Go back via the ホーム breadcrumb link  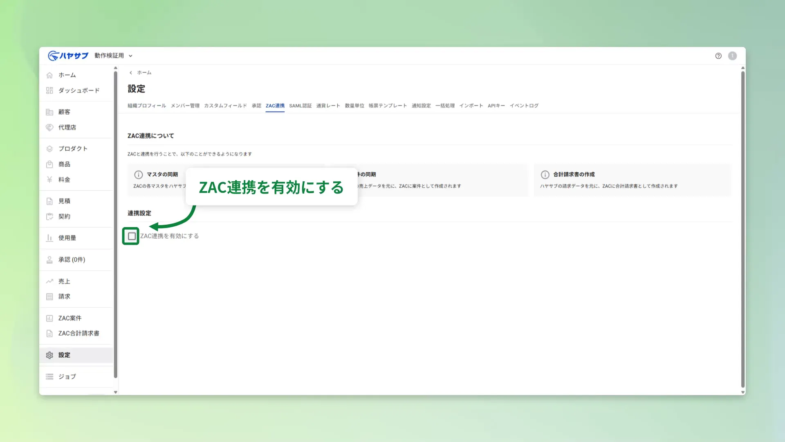click(144, 73)
